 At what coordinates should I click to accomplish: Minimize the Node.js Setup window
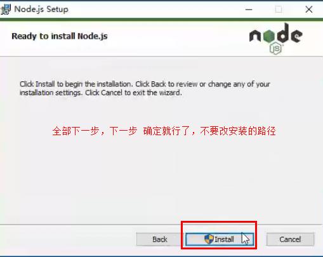(249, 10)
